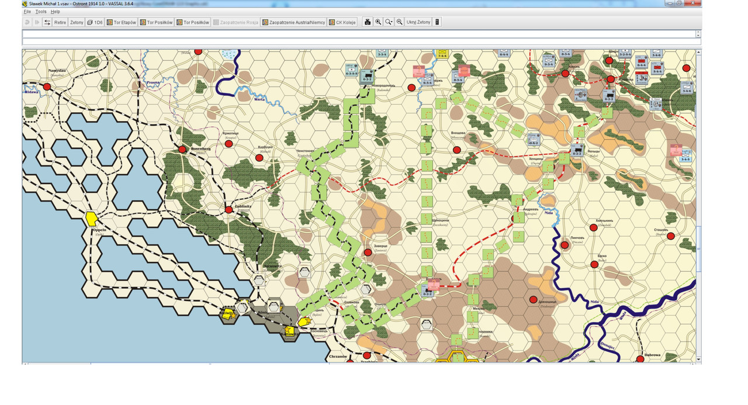Click the undo last move arrow icon
The image size is (748, 405).
[27, 22]
